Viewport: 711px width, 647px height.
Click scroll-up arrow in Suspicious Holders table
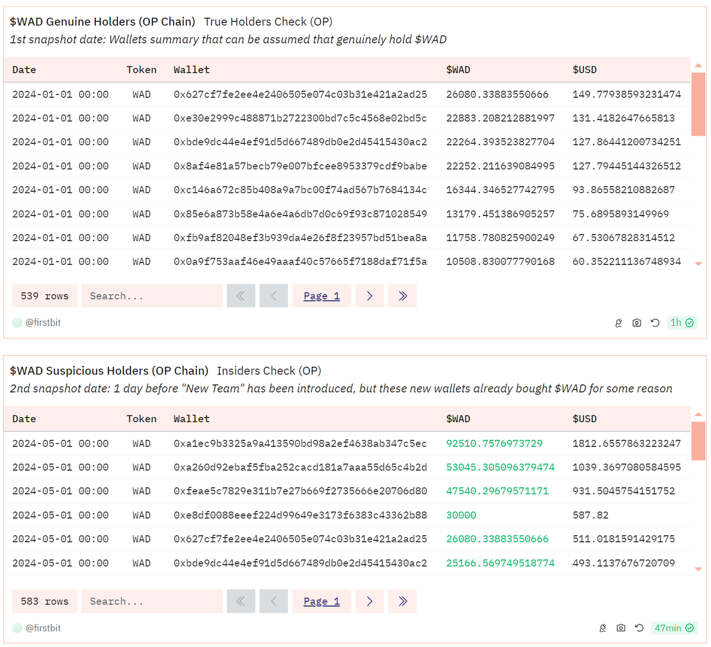coord(699,414)
